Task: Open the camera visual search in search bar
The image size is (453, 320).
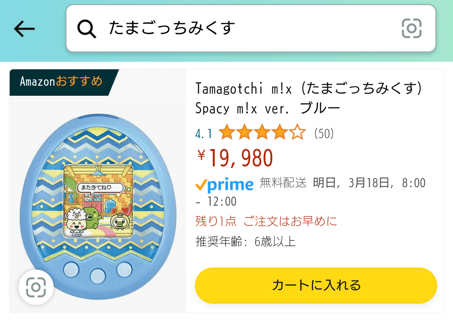Action: [411, 28]
